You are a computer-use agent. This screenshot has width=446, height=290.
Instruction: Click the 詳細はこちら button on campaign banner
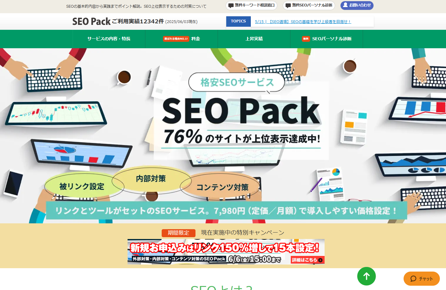coord(307,260)
